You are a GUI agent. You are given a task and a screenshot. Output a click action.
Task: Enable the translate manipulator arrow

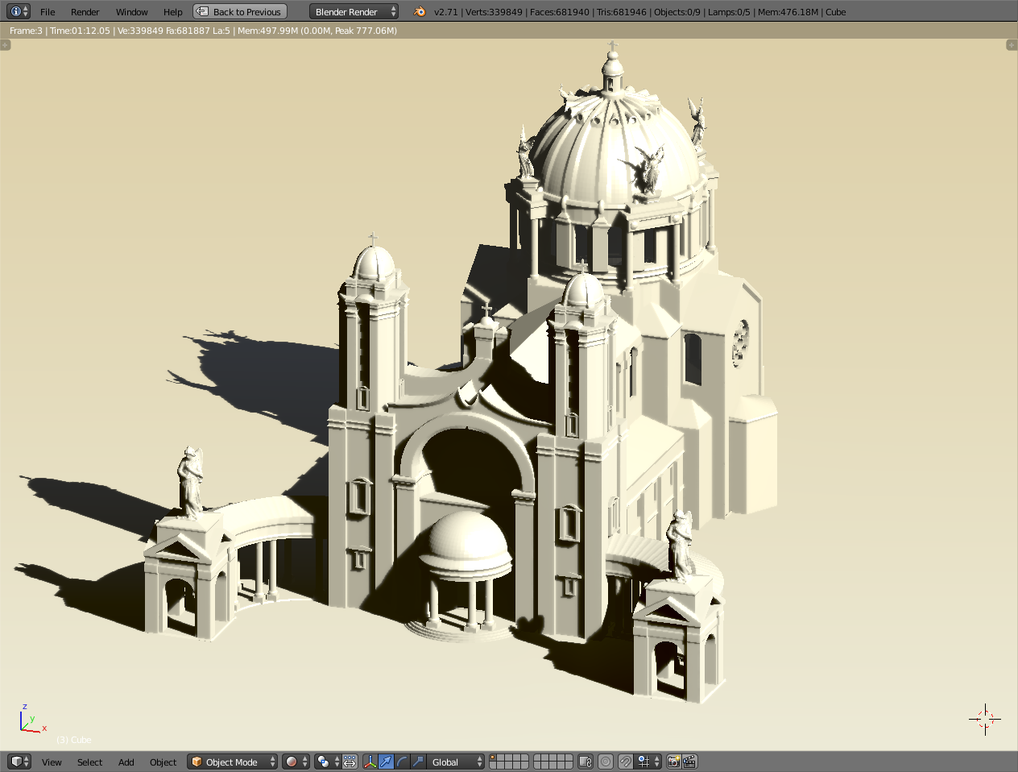[387, 762]
